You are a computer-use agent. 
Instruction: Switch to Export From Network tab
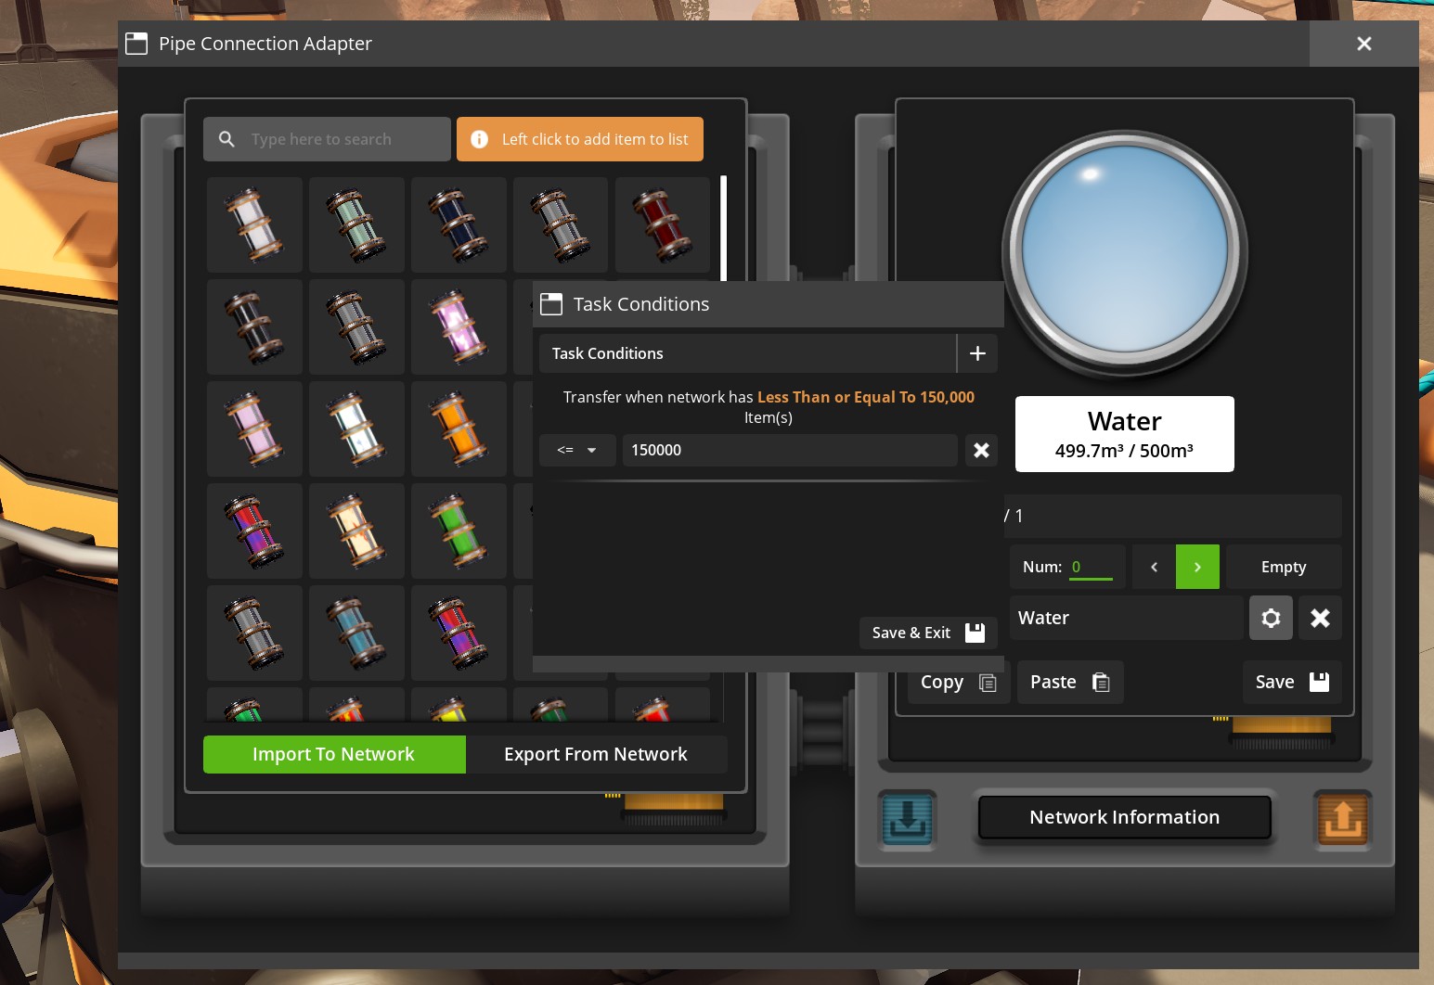click(x=596, y=754)
